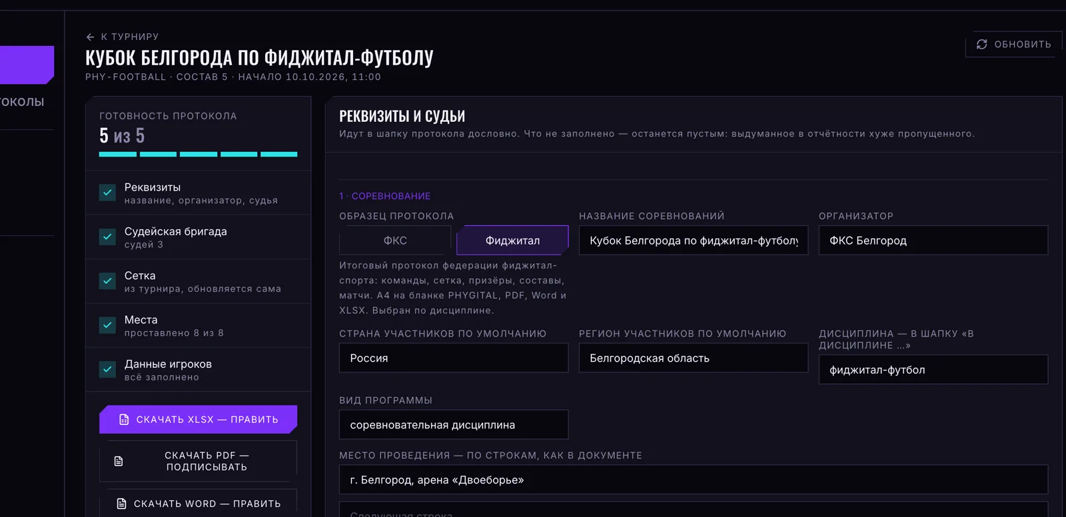Click the document icon on «Скачать Word — править»
Image resolution: width=1066 pixels, height=517 pixels.
click(x=121, y=504)
